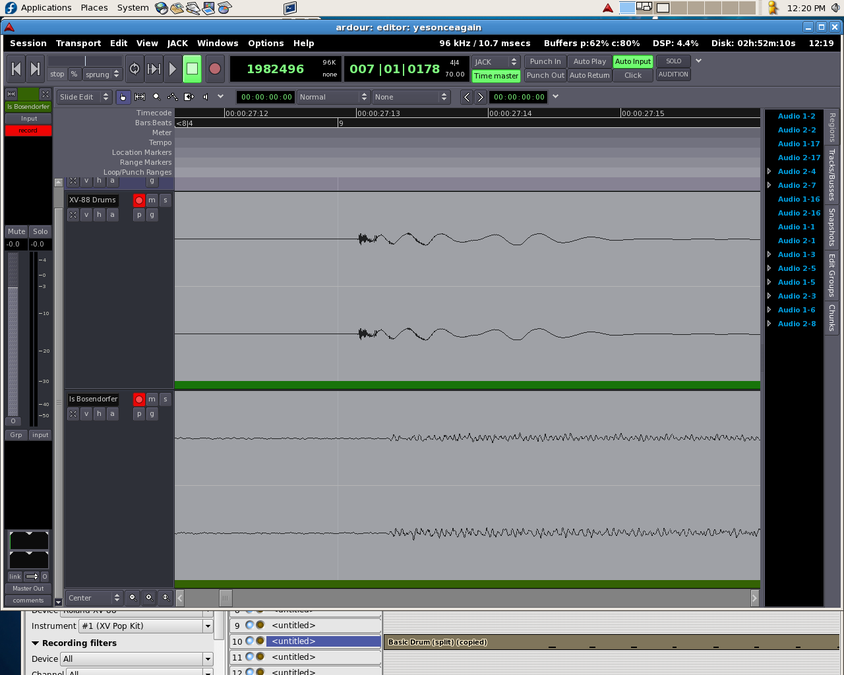The image size is (844, 675).
Task: Disarm record on XV-88 Drums track
Action: (x=138, y=200)
